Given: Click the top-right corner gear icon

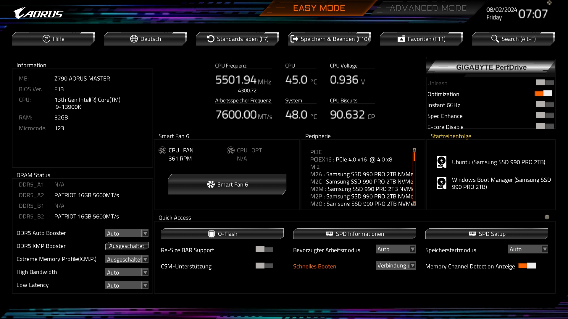Looking at the screenshot, I should (549, 3).
